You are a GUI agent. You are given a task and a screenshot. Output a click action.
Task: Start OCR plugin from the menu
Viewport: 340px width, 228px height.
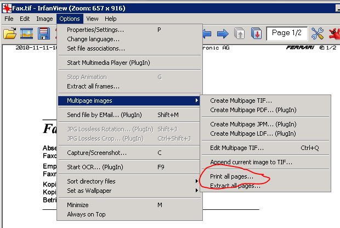tap(94, 167)
